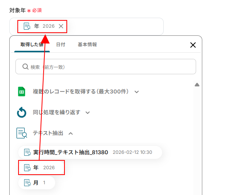Focus the 検索(前方一致) search box
The image size is (232, 195).
pos(106,67)
